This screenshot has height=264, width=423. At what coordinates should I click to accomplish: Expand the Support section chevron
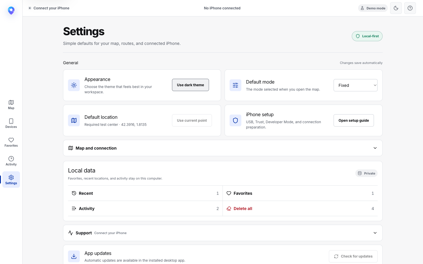(x=375, y=233)
